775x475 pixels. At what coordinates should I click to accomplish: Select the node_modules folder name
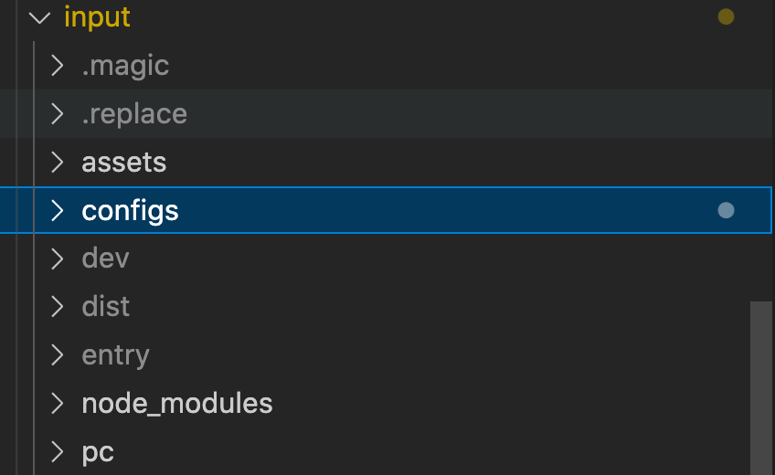tap(177, 403)
